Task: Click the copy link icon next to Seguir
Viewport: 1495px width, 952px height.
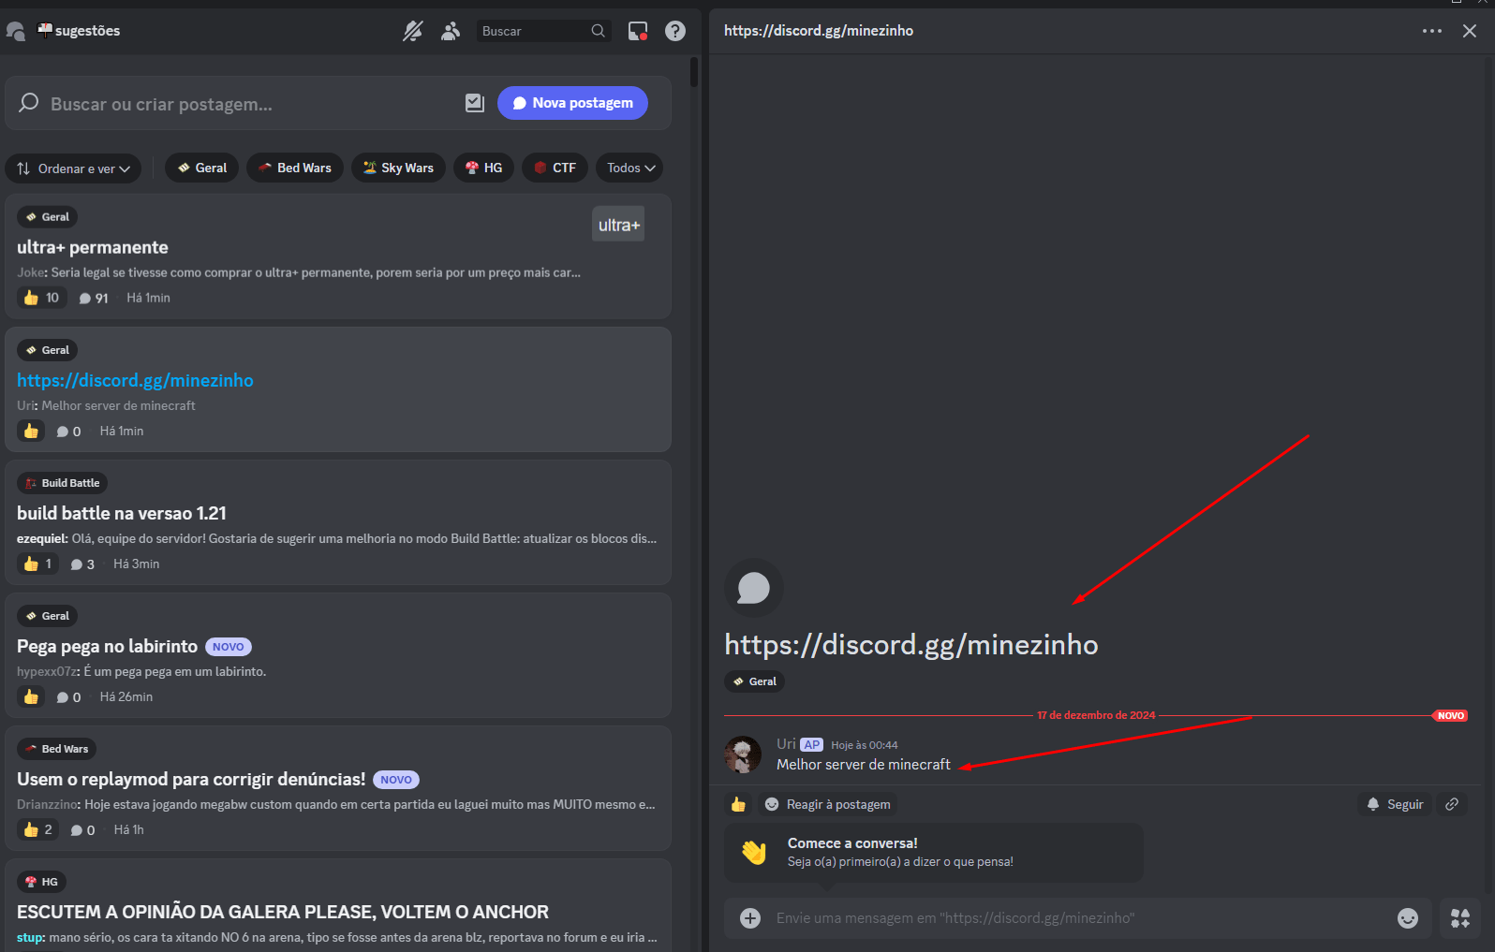Action: (1452, 804)
